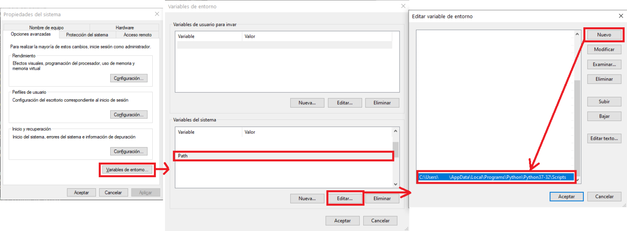Viewport: 627px width, 231px height.
Task: Confirm with Aceptar in Editar variable dialog
Action: click(566, 196)
